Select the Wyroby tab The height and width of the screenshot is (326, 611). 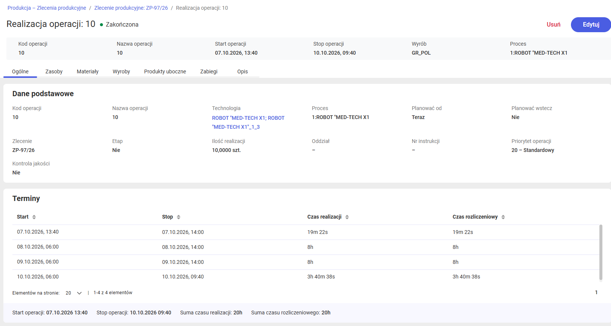pyautogui.click(x=121, y=71)
